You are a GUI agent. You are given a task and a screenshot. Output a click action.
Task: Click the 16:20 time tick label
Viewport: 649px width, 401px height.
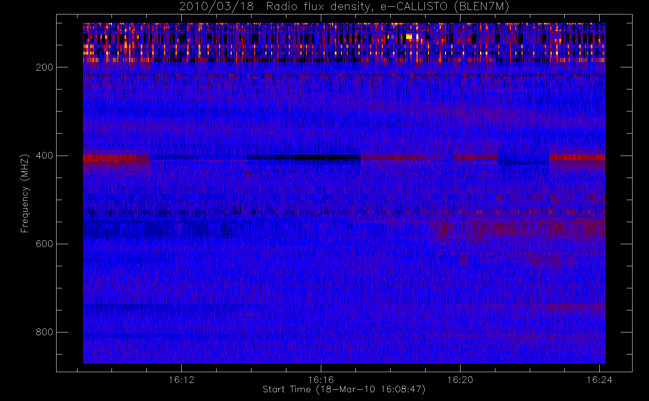(x=460, y=380)
